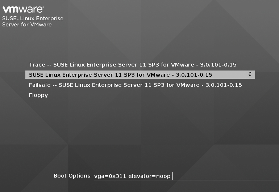Click the VMware logo
This screenshot has width=279, height=192.
click(x=23, y=9)
